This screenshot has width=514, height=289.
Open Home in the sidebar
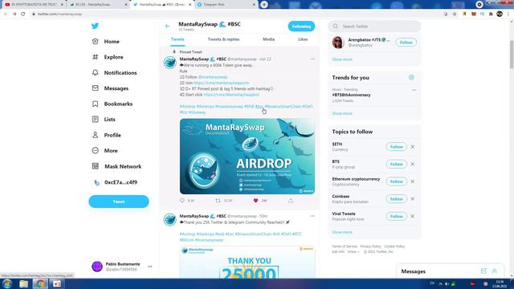(x=105, y=42)
